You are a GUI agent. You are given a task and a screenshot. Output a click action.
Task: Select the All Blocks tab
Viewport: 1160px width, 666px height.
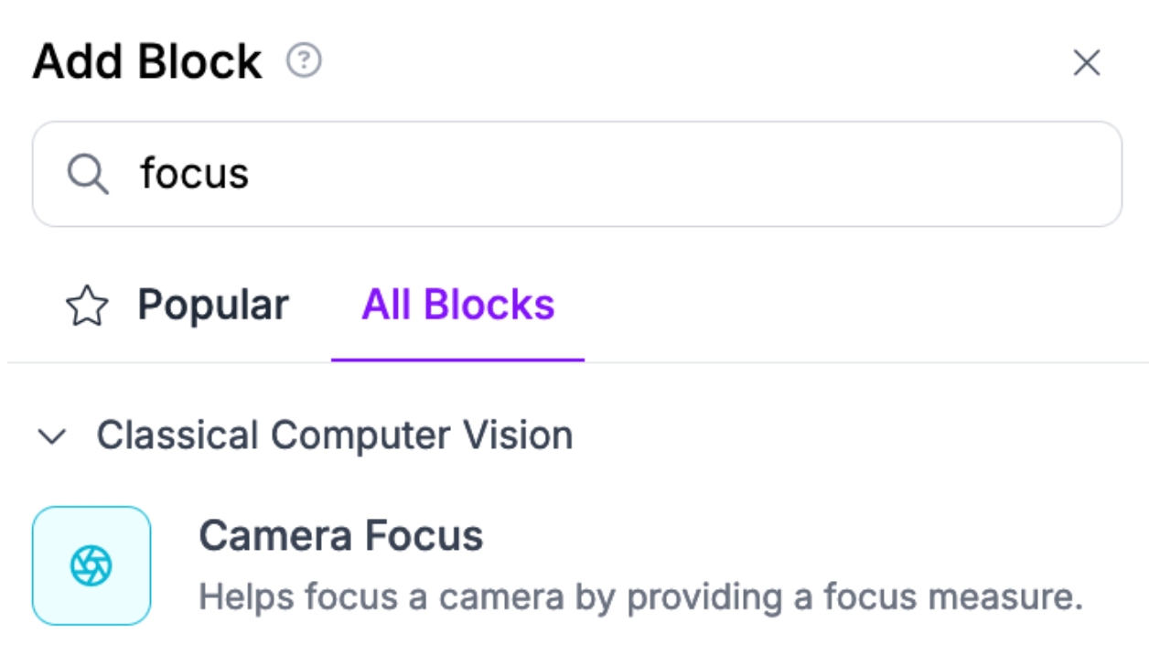point(457,306)
